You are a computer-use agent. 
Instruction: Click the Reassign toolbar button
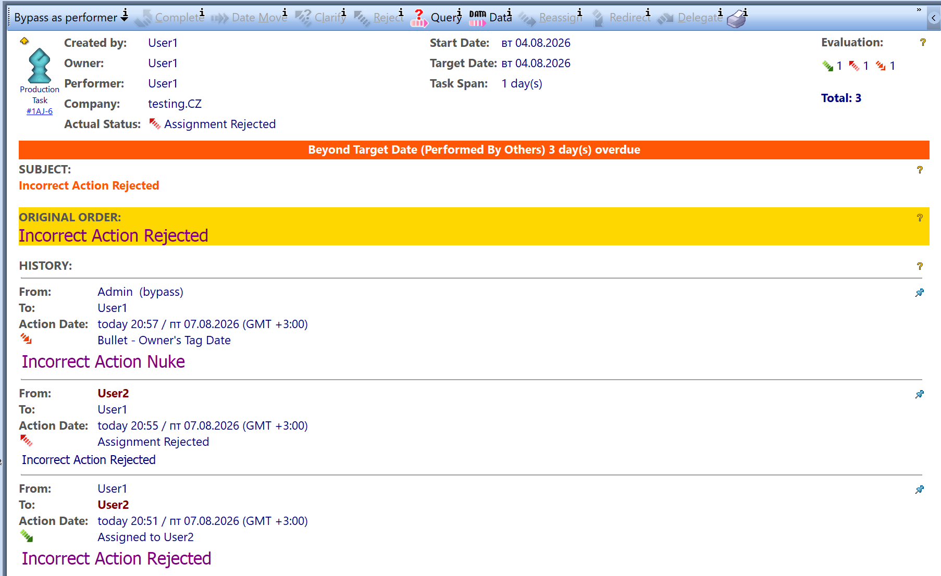click(x=551, y=17)
